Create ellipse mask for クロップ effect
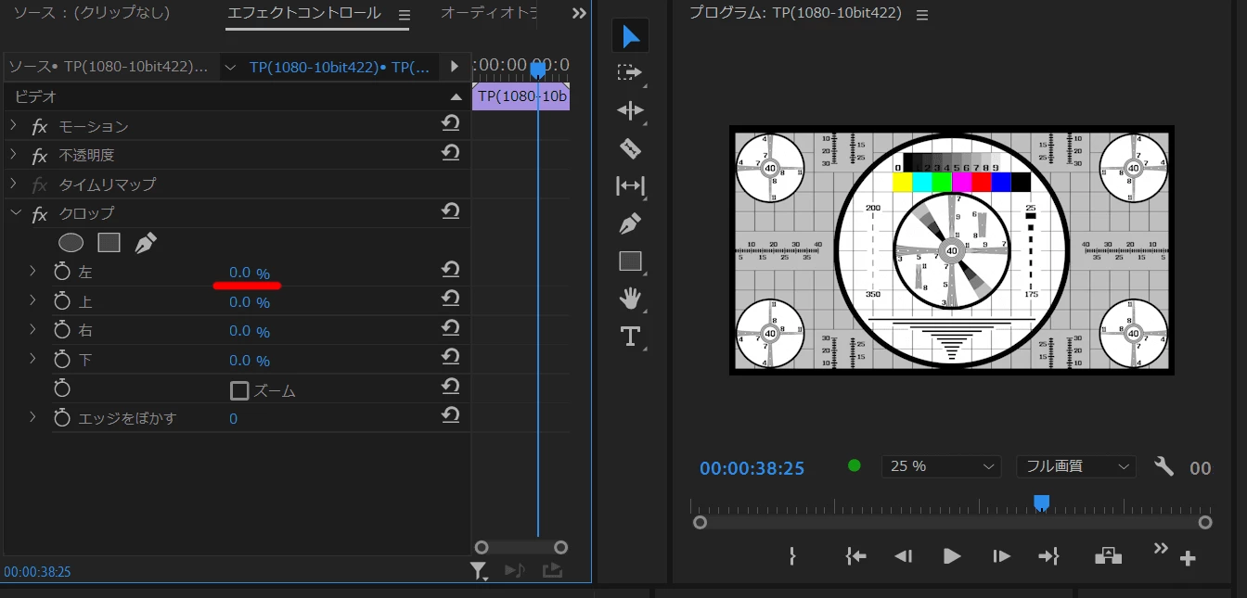 (x=71, y=243)
